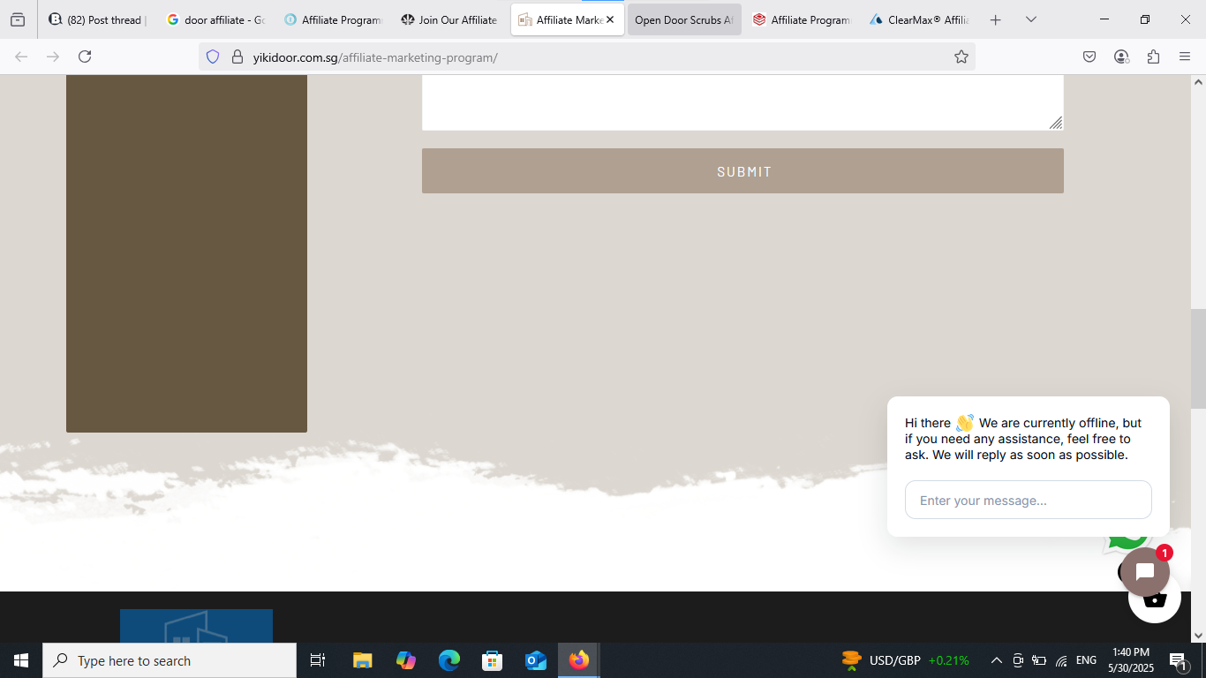Open the shopping basket cart button

click(1155, 600)
